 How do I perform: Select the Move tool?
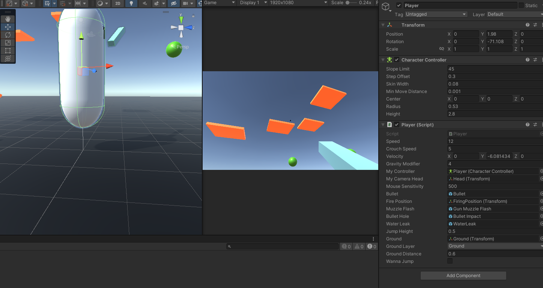pos(8,27)
